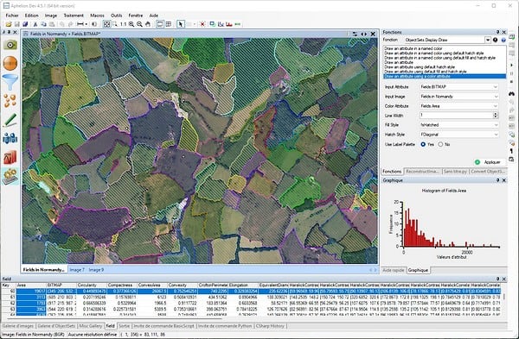519x339 pixels.
Task: Click the orange particles icon in sidebar
Action: (10, 100)
